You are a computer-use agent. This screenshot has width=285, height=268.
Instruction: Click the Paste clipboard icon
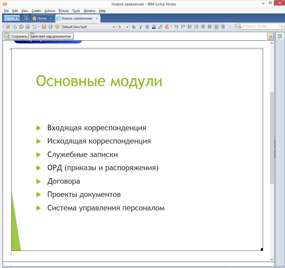tap(21, 27)
